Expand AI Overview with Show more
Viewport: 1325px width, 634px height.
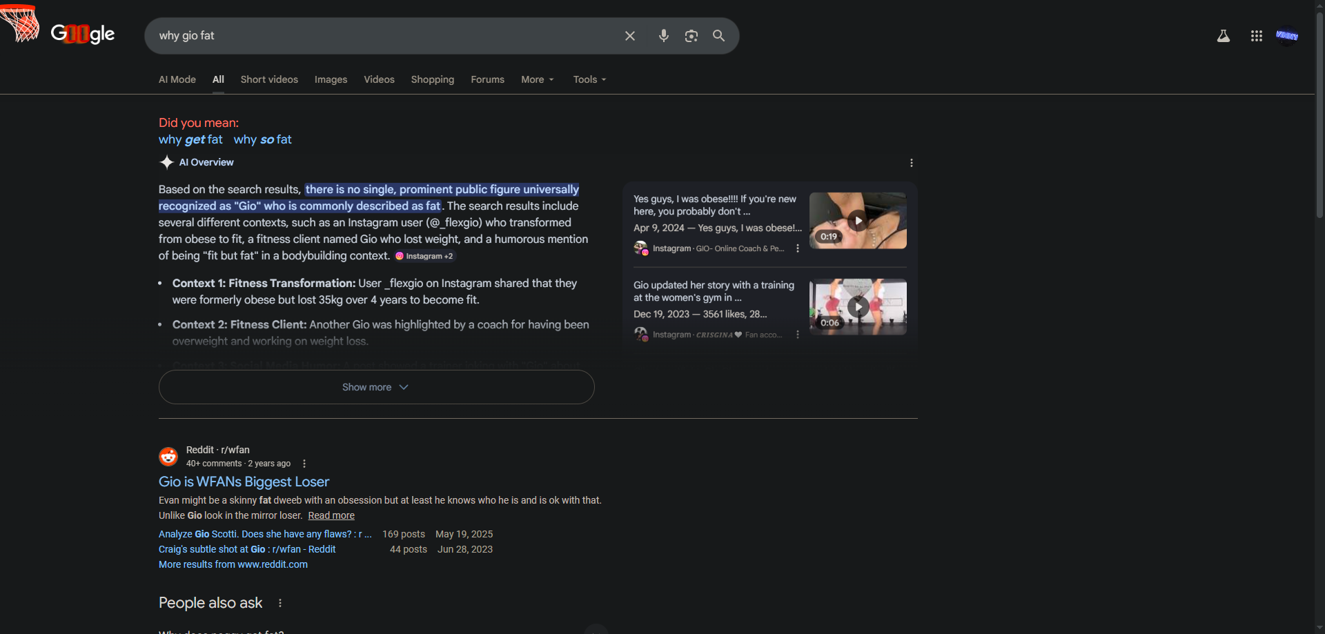point(377,387)
